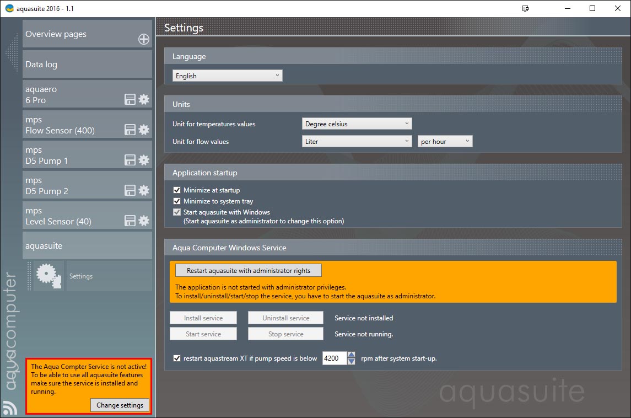Screen dimensions: 631x418
Task: Click the save icon for Level Sensor (40)
Action: 130,221
